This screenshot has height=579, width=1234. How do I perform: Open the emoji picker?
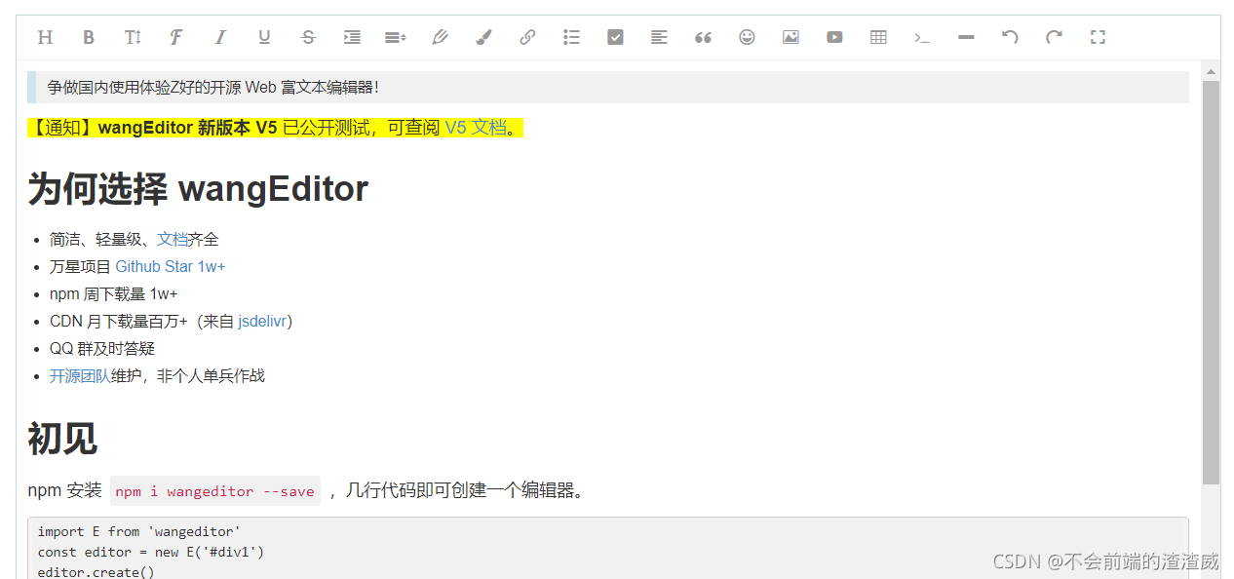pos(747,37)
